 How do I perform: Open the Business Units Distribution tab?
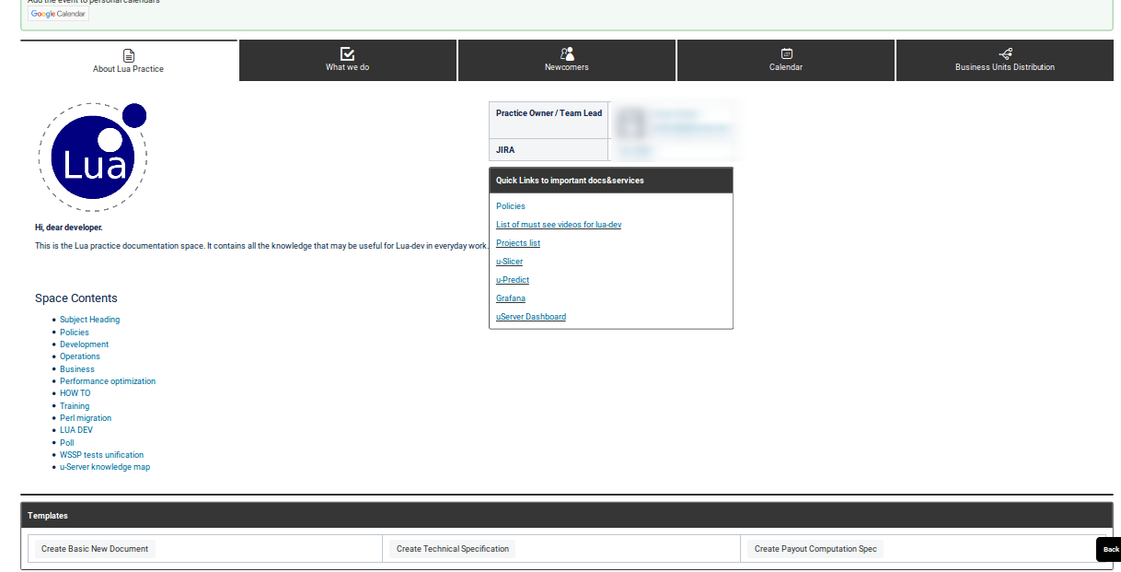(1005, 61)
